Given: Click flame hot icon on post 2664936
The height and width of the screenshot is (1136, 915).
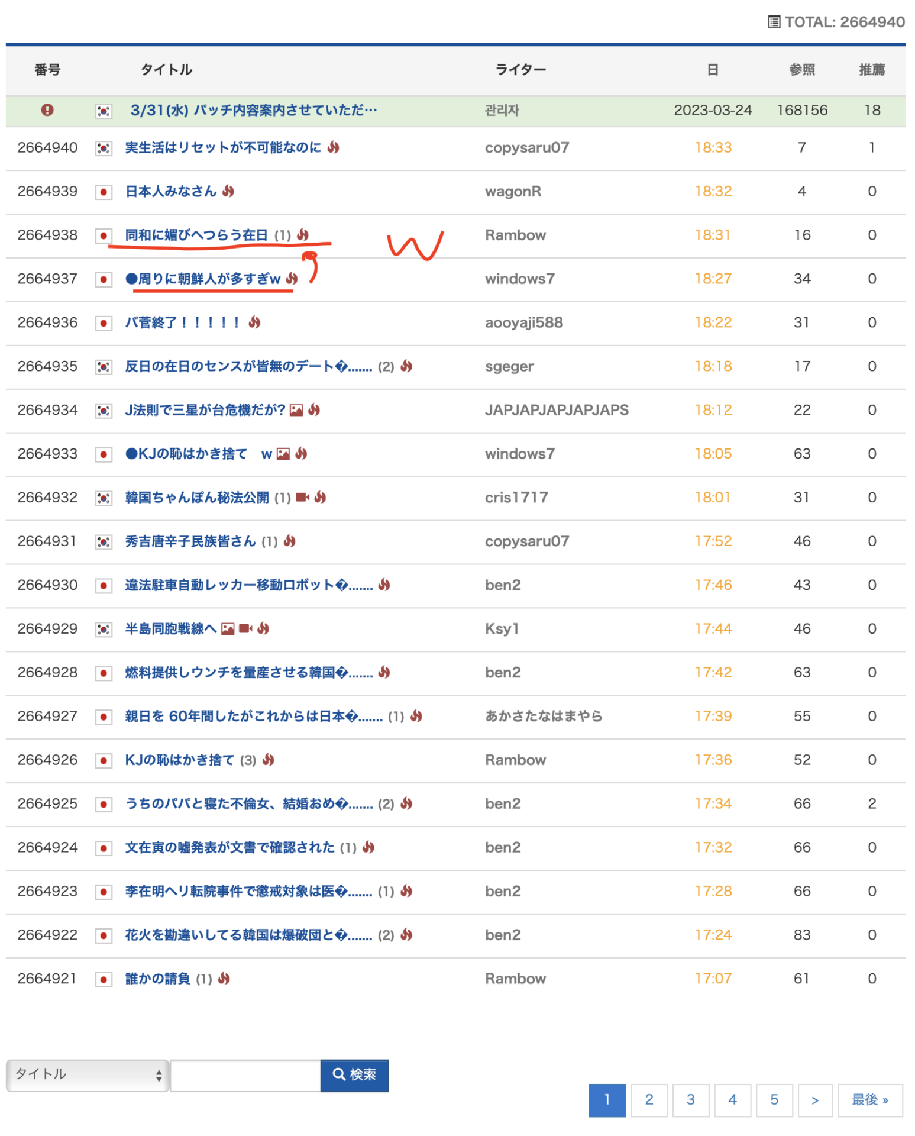Looking at the screenshot, I should click(254, 322).
